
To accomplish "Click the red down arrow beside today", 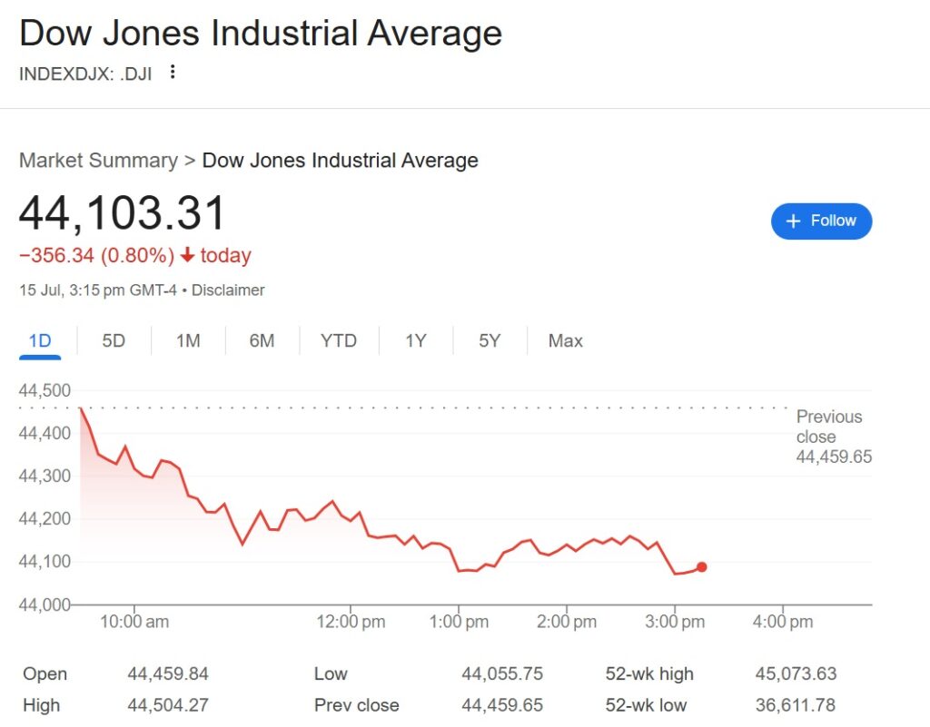I will [x=187, y=256].
